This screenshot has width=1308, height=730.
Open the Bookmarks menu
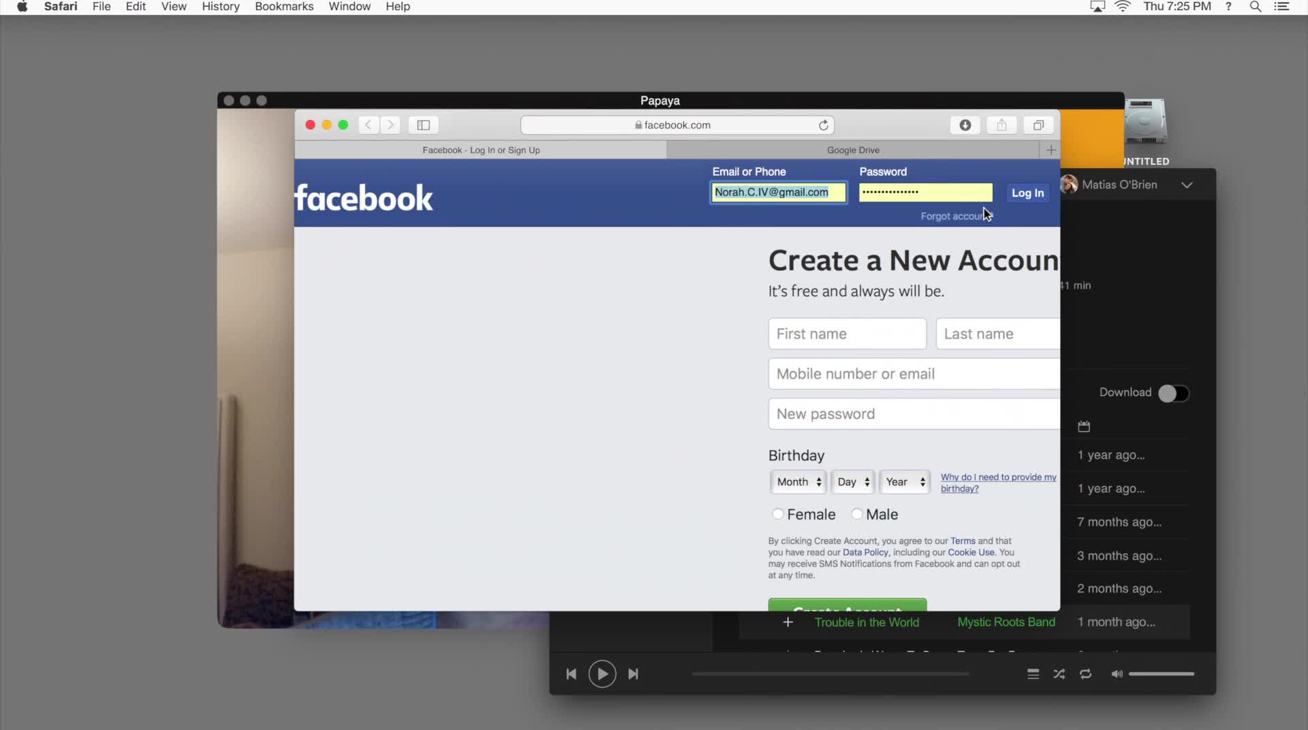tap(284, 7)
